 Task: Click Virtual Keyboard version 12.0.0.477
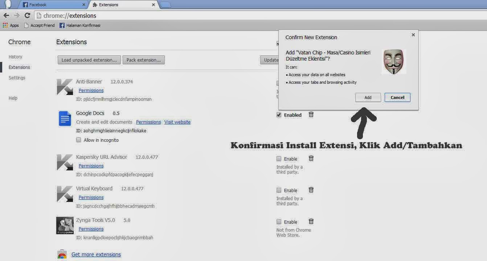[132, 188]
